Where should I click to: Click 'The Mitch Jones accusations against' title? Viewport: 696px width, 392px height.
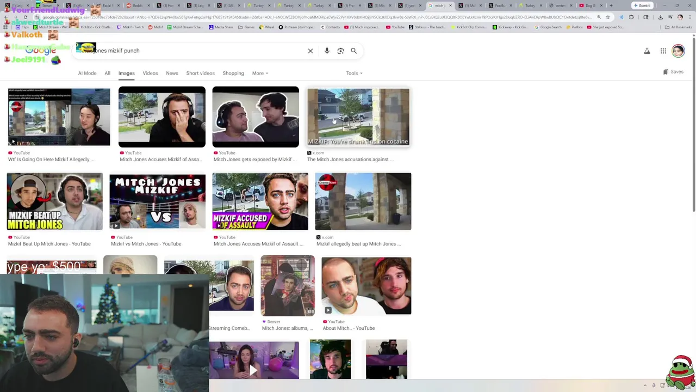[350, 160]
